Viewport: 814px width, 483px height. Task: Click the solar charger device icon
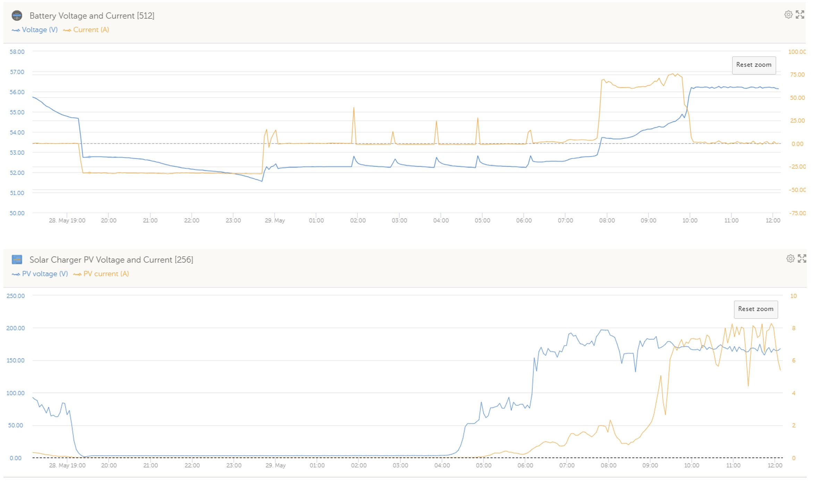[x=17, y=260]
